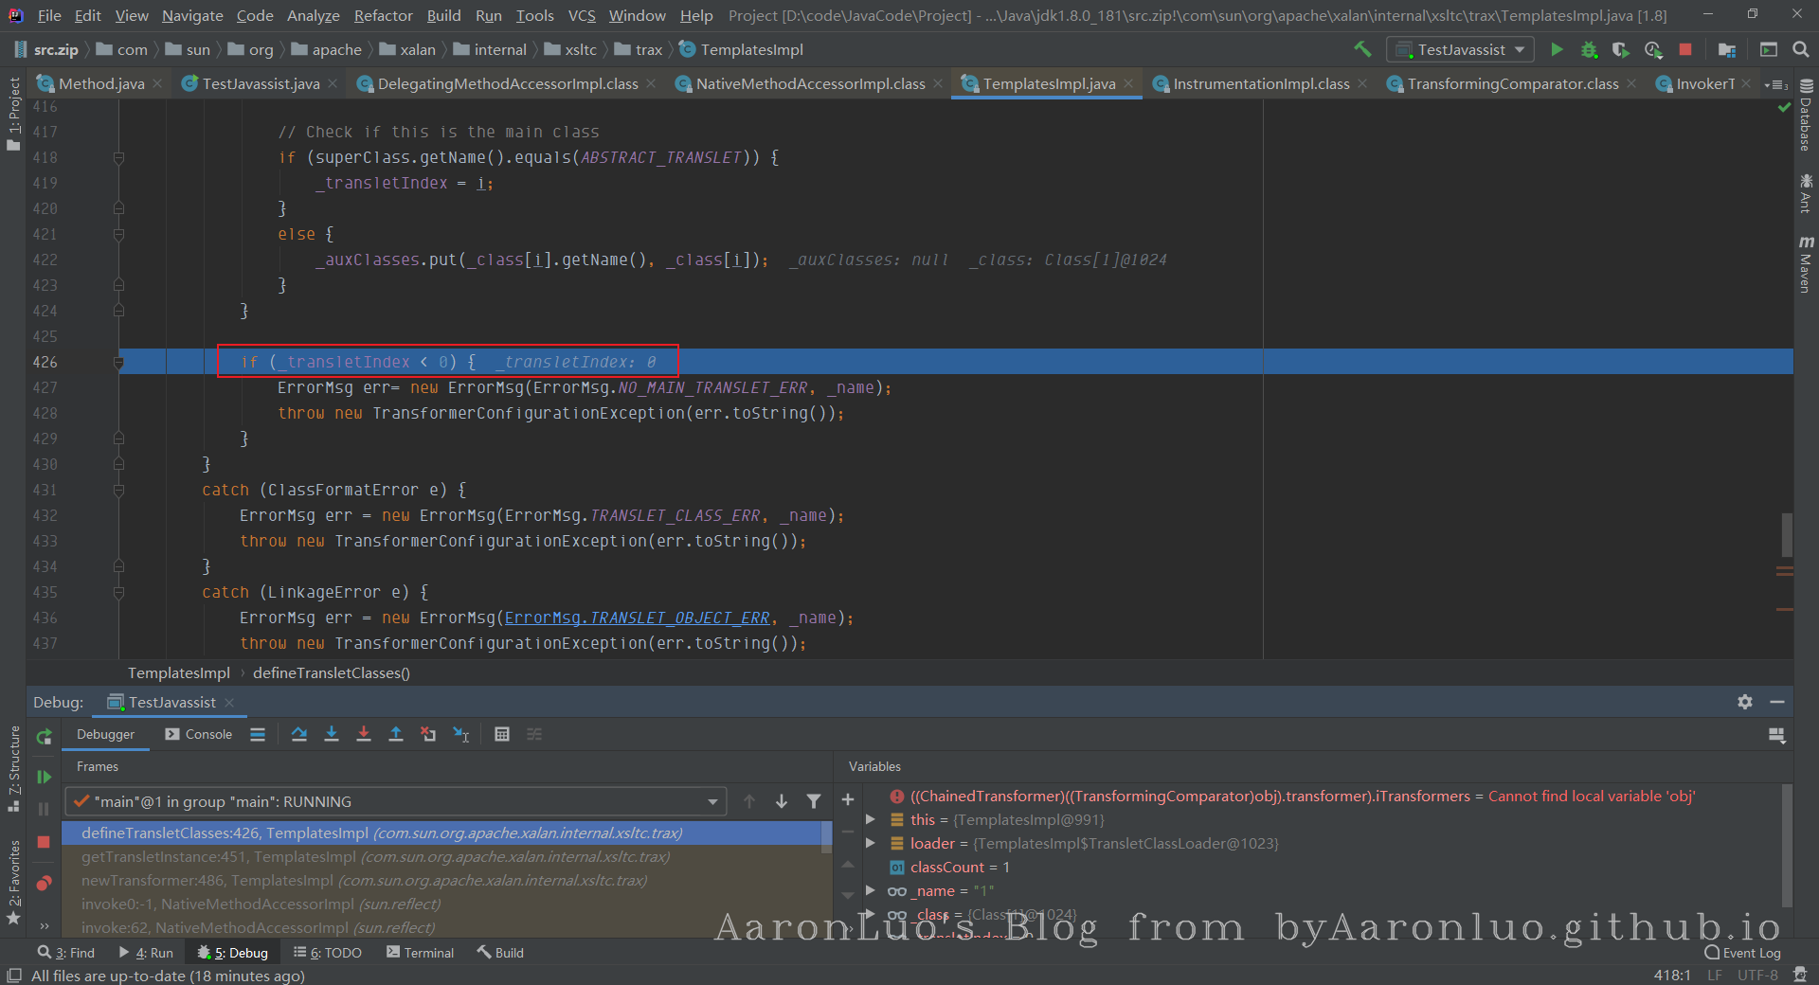Toggle the frames filter funnel icon
The height and width of the screenshot is (985, 1819).
pos(813,801)
